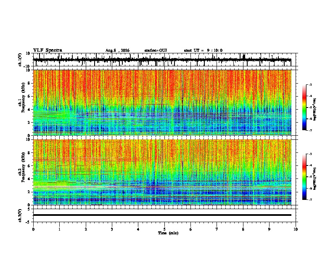Screen dimensions: 333x257
Task: Click the "-3" label on ch.1 colorbar
Action: coord(310,84)
